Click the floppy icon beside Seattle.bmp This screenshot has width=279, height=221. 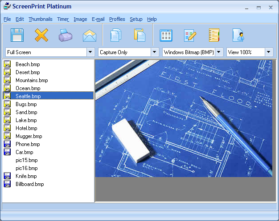(7, 96)
